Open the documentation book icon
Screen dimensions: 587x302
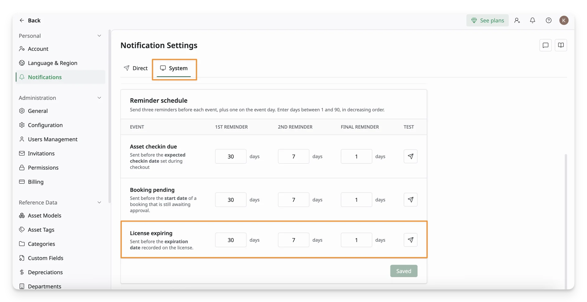tap(561, 45)
